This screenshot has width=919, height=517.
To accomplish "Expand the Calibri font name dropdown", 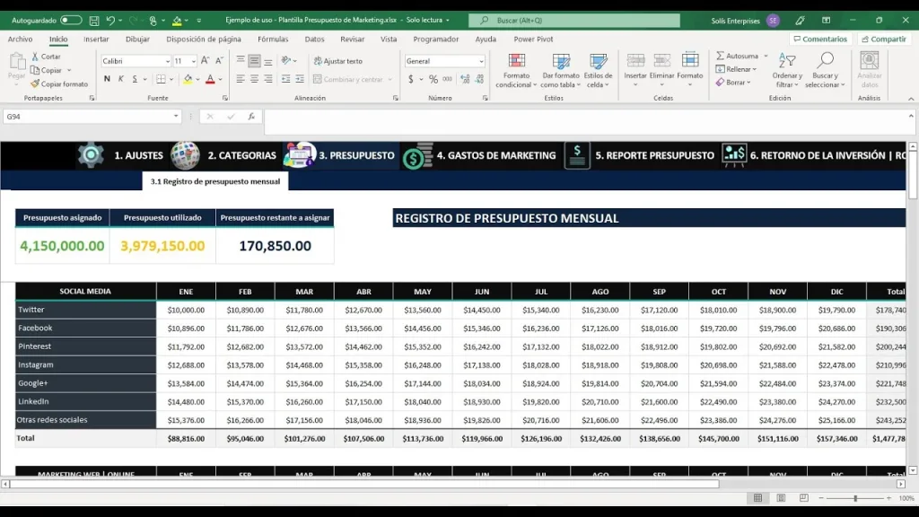I will [x=167, y=61].
